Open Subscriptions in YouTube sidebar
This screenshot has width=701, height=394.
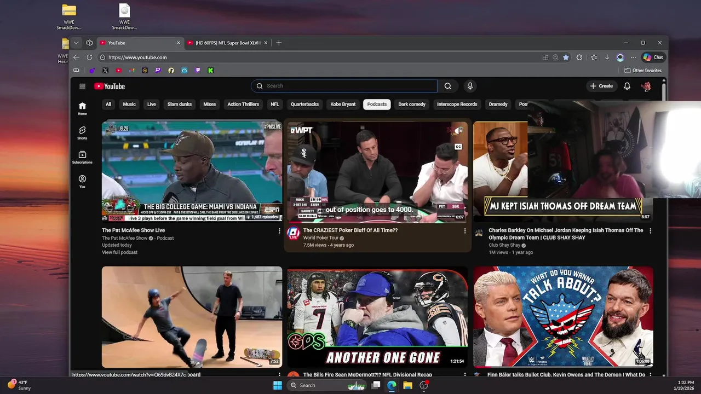point(82,157)
